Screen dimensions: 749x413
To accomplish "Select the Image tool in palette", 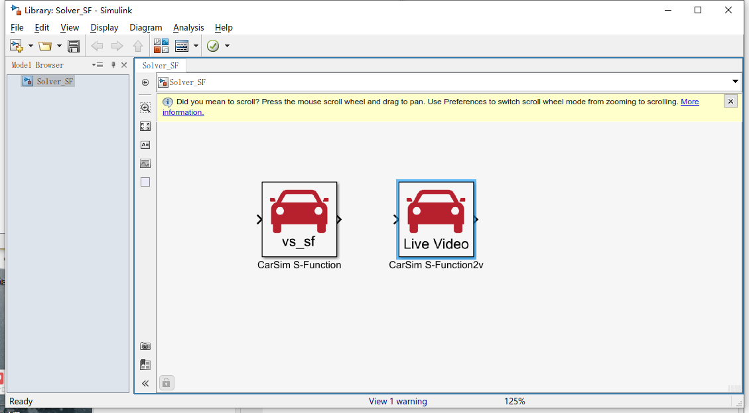I will 145,163.
